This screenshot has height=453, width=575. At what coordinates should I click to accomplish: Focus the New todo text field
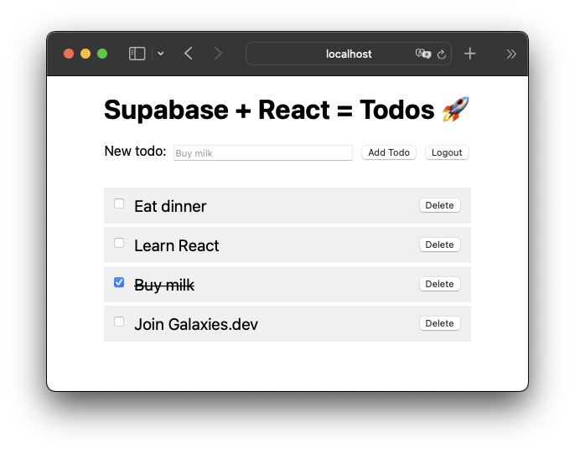tap(262, 153)
